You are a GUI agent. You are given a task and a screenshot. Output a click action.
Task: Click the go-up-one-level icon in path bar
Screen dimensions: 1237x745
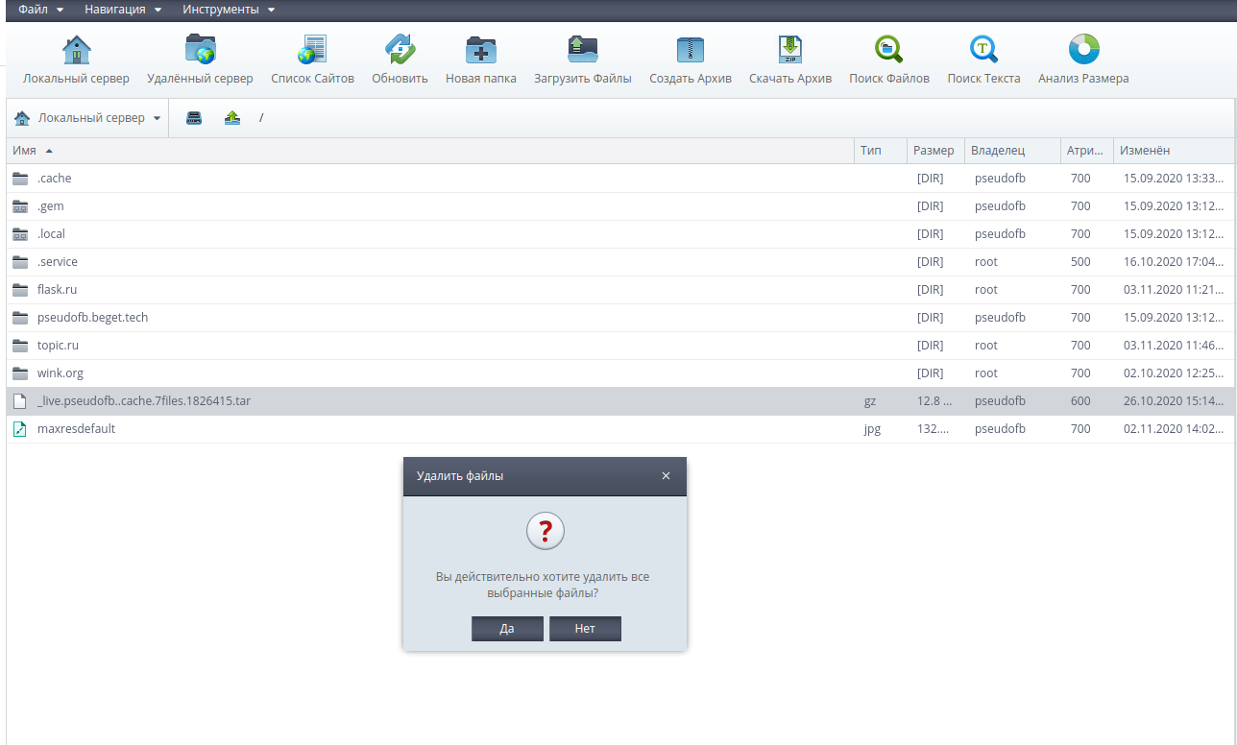[x=231, y=118]
